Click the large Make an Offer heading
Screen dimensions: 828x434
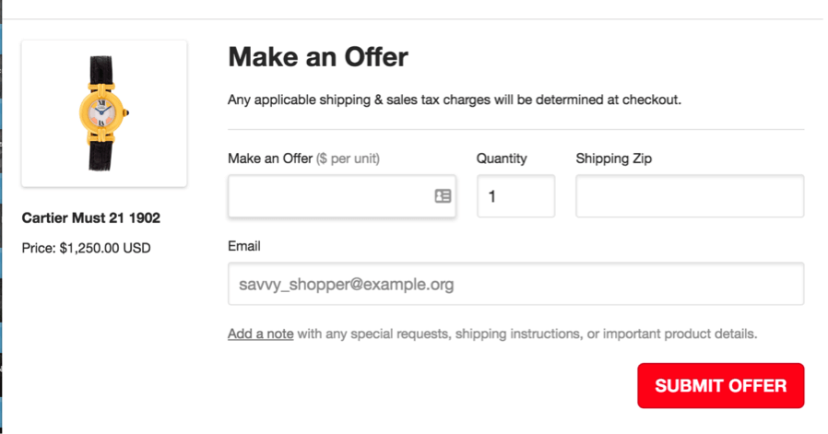tap(318, 56)
